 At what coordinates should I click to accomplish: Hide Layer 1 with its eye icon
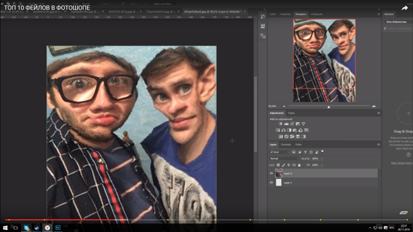tap(272, 183)
